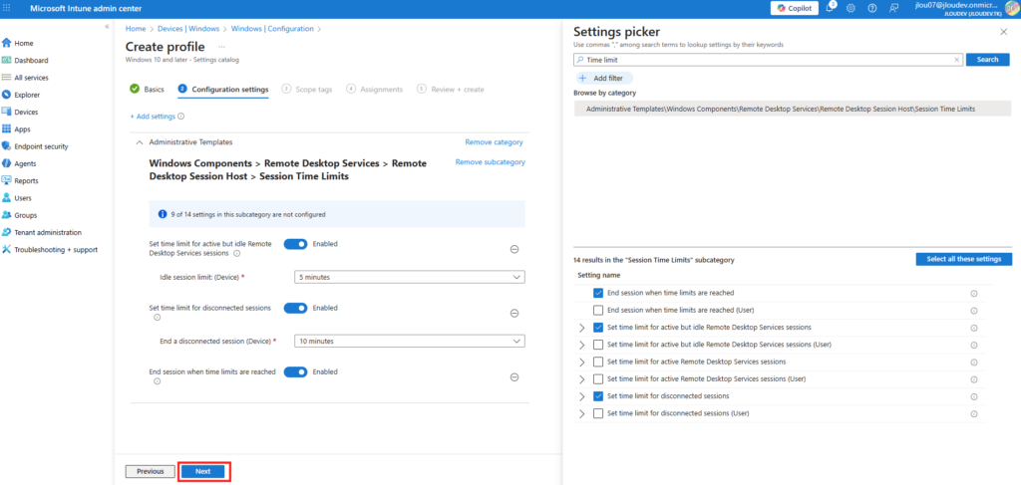Click the Next button
This screenshot has width=1021, height=485.
point(203,471)
